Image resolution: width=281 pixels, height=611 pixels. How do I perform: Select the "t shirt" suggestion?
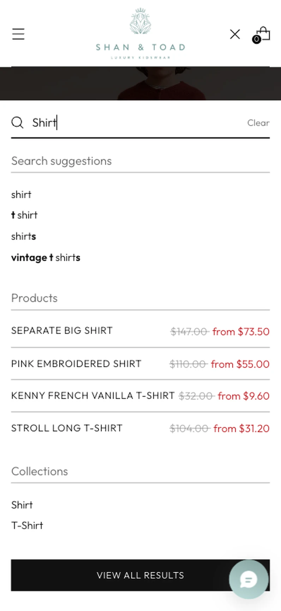(x=24, y=215)
